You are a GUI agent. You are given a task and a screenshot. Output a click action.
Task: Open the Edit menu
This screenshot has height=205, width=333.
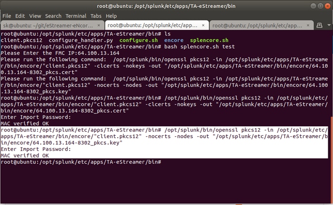[x=20, y=16]
